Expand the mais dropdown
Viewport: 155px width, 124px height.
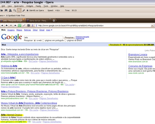click(x=49, y=30)
